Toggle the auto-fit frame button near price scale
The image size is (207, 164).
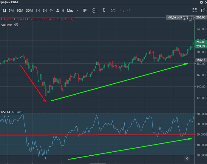(x=190, y=19)
